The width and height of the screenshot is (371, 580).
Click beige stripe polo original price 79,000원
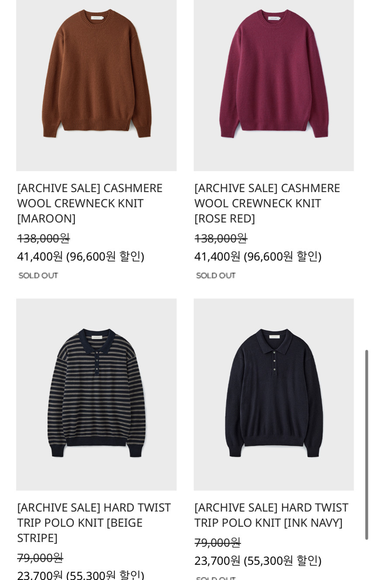[40, 558]
